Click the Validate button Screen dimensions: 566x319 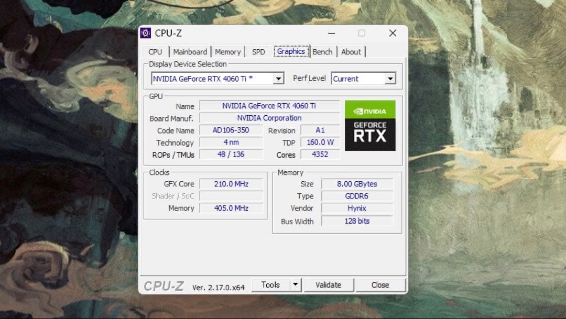click(329, 285)
